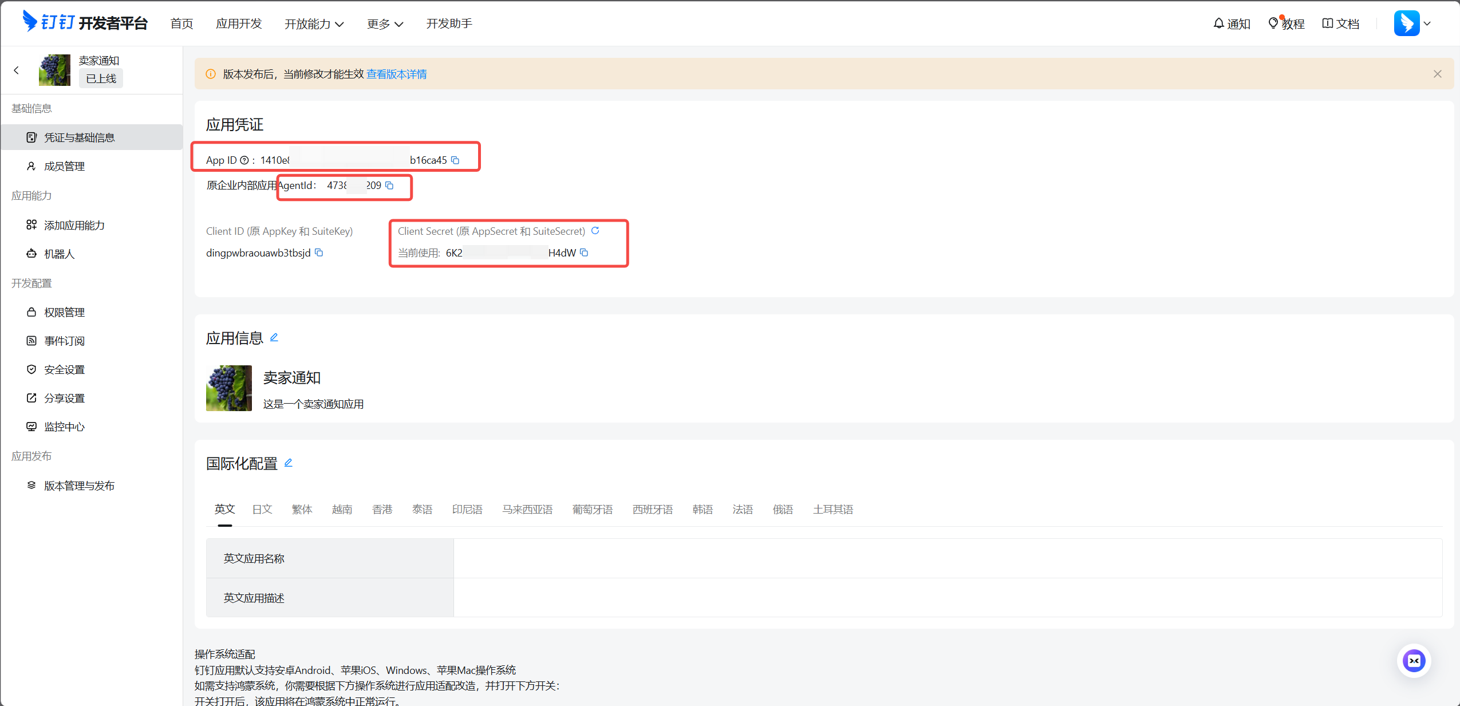The width and height of the screenshot is (1460, 706).
Task: Click the back arrow beside 卖家通知
Action: click(x=16, y=70)
